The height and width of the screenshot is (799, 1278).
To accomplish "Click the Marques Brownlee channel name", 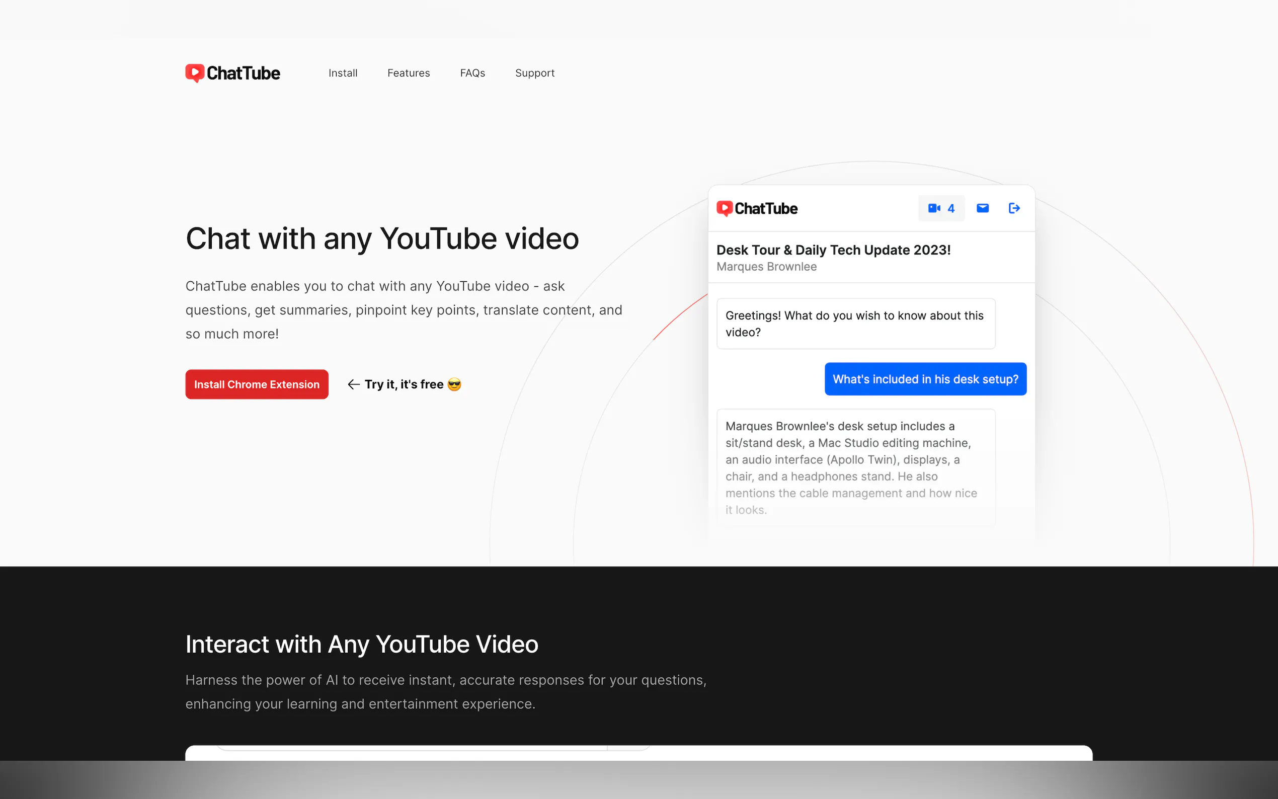I will 766,267.
